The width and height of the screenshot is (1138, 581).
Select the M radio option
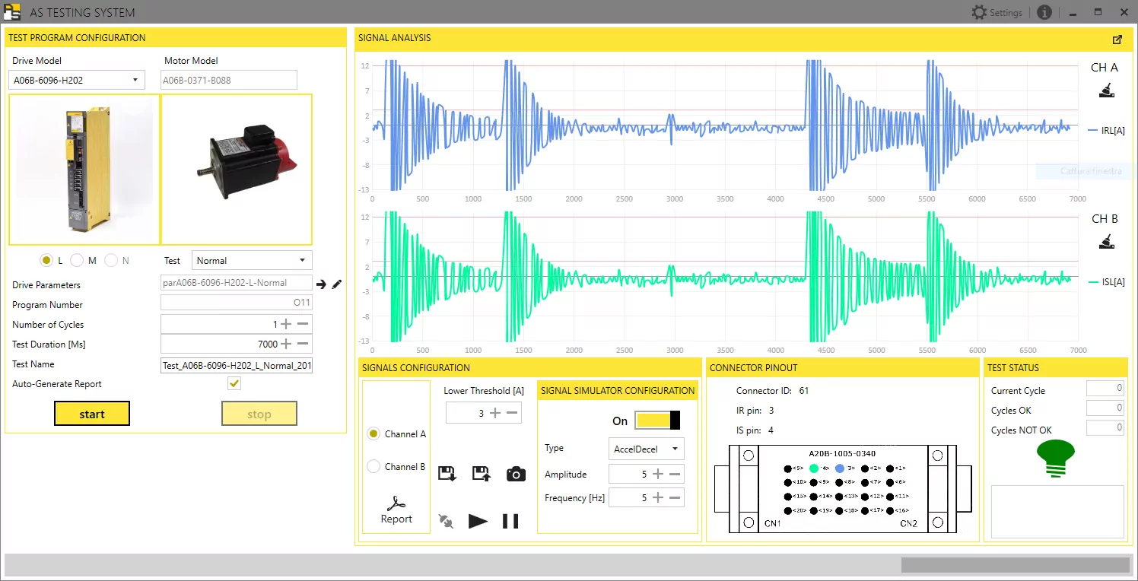[x=77, y=260]
